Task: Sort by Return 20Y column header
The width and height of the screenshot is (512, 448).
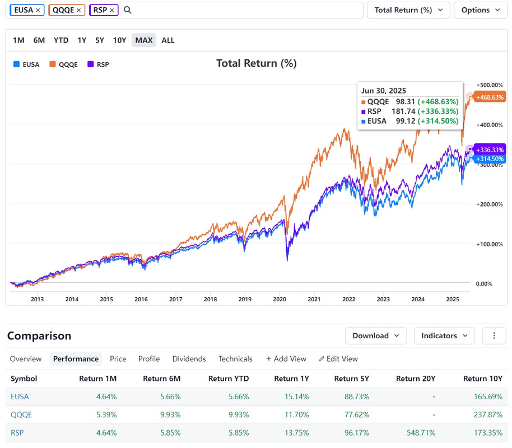Action: [x=416, y=379]
